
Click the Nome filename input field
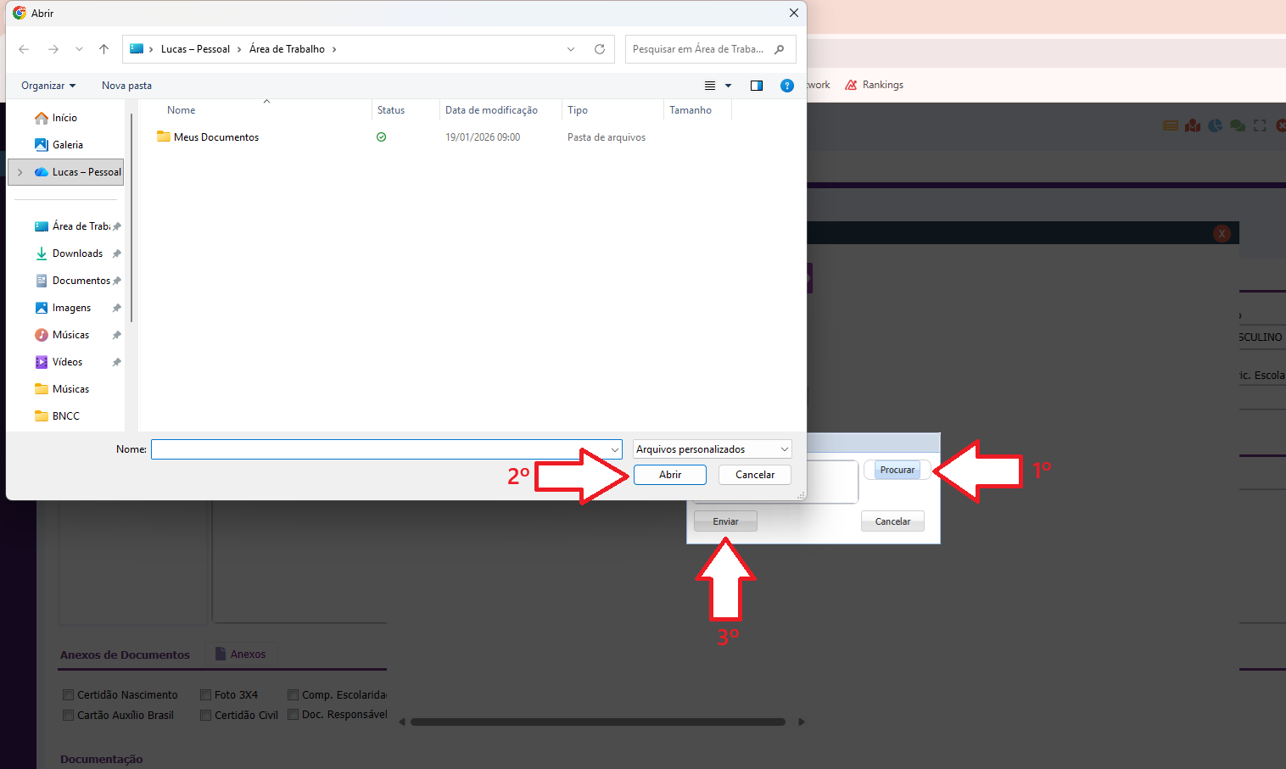(382, 449)
